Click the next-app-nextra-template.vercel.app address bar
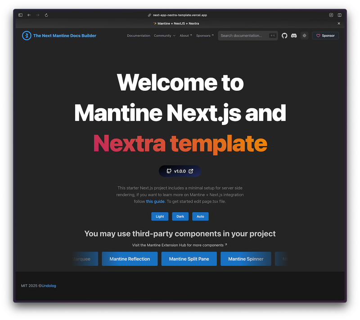 (x=180, y=15)
